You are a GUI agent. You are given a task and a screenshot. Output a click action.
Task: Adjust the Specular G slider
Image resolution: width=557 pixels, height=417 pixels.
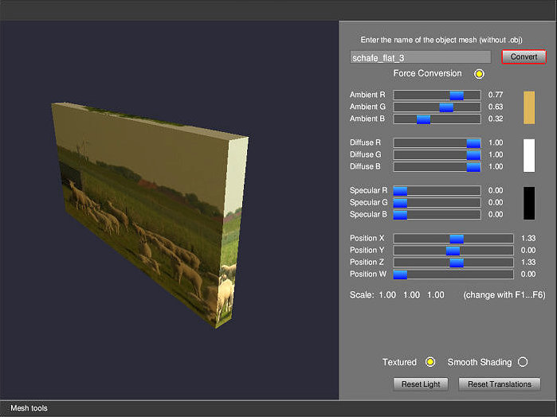point(437,203)
